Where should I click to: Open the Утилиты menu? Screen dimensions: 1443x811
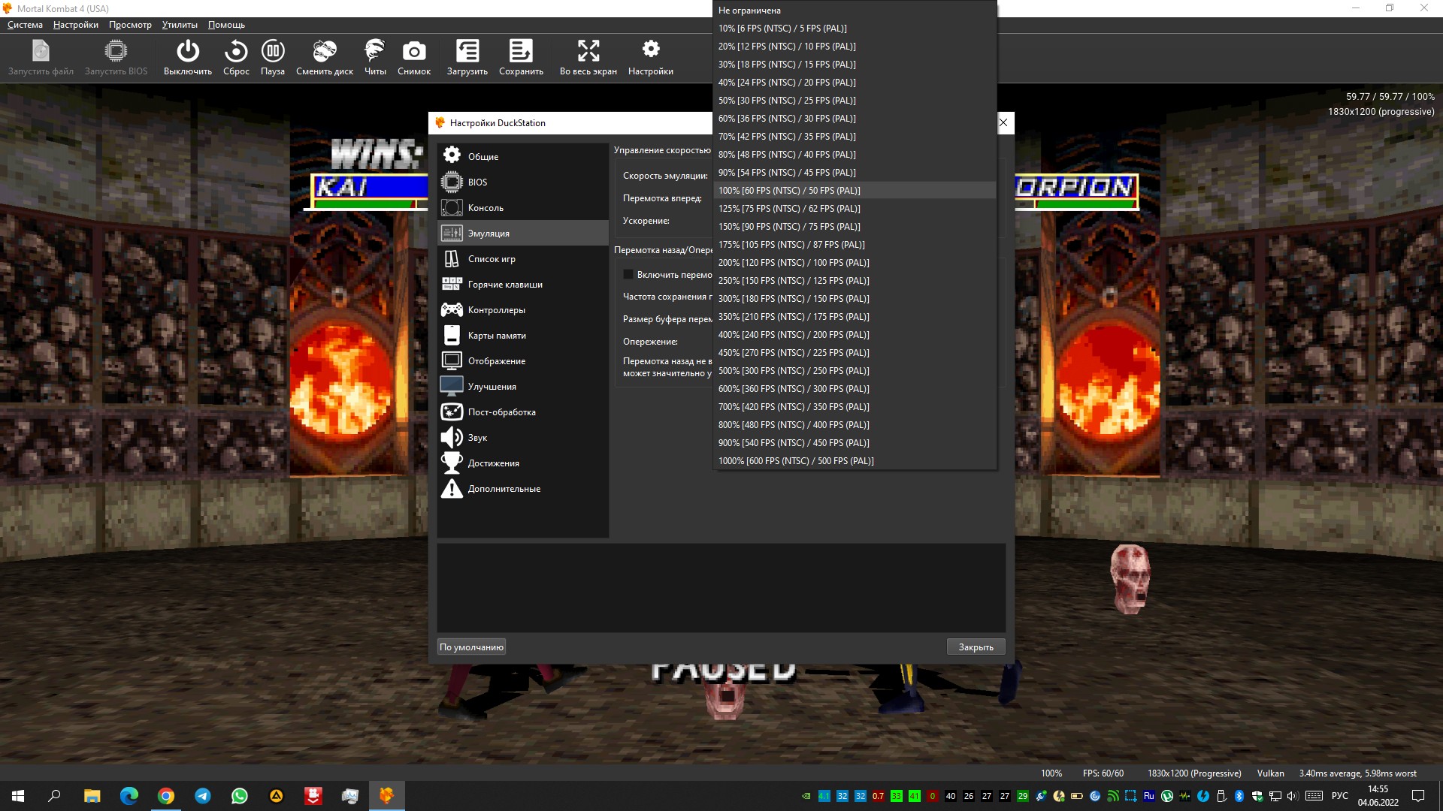click(180, 25)
